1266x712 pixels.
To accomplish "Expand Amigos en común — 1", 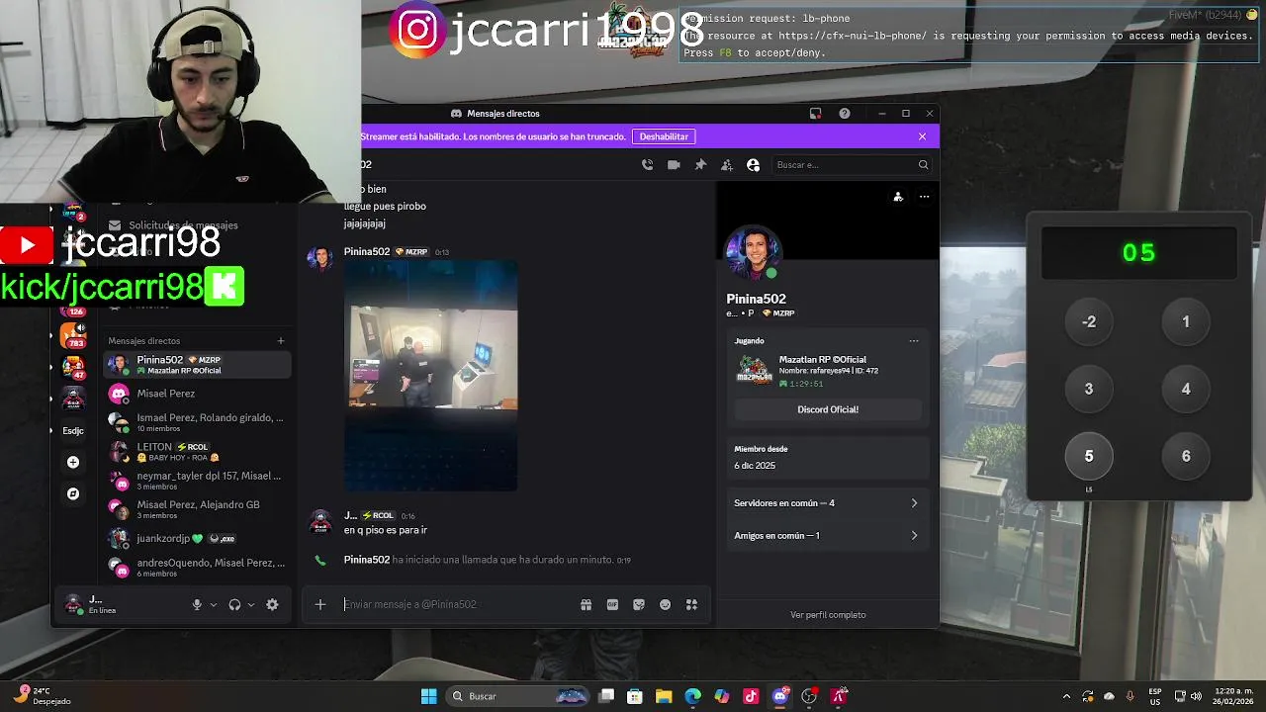I will click(x=826, y=536).
